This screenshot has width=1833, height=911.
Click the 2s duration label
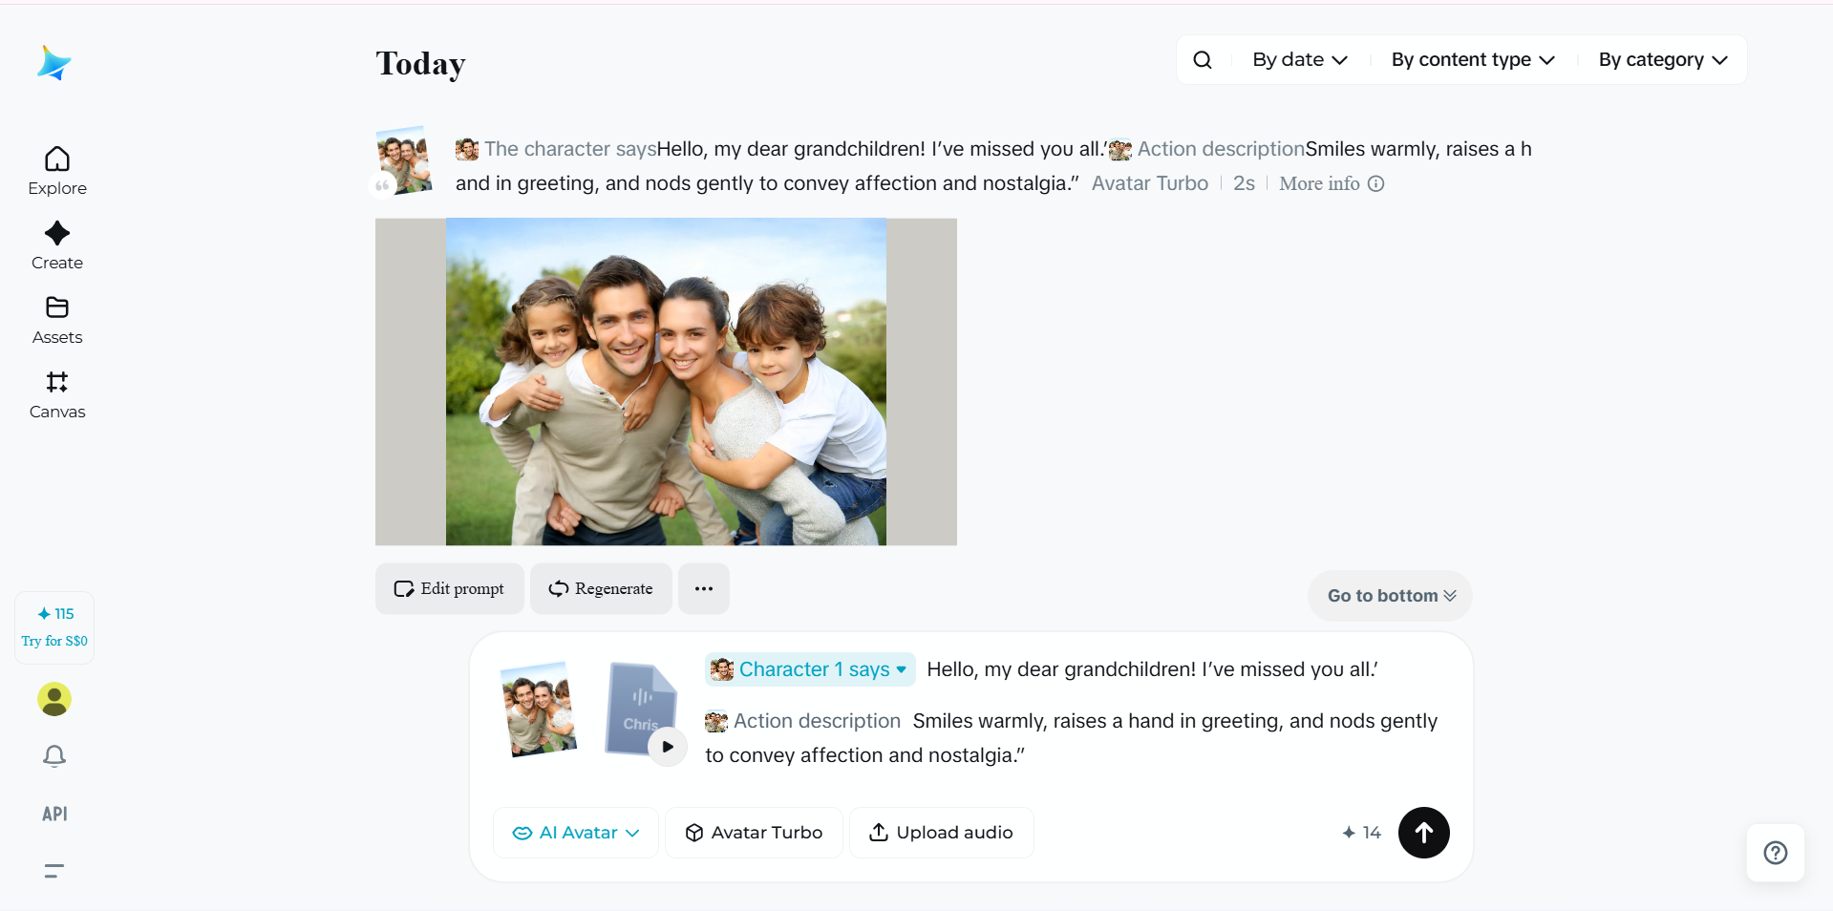(x=1244, y=183)
